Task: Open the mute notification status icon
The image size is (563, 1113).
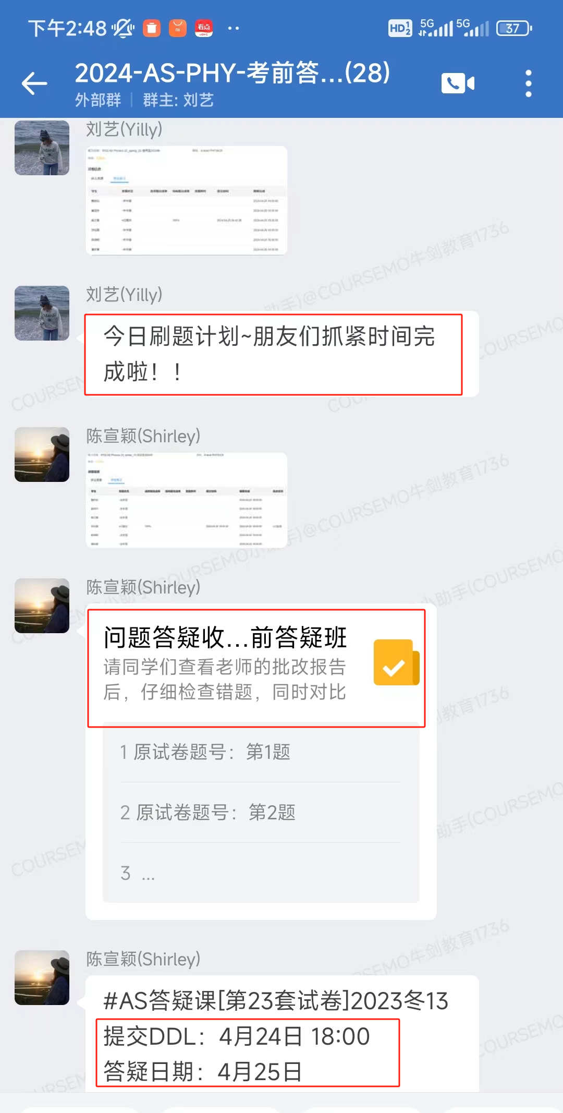Action: [123, 28]
